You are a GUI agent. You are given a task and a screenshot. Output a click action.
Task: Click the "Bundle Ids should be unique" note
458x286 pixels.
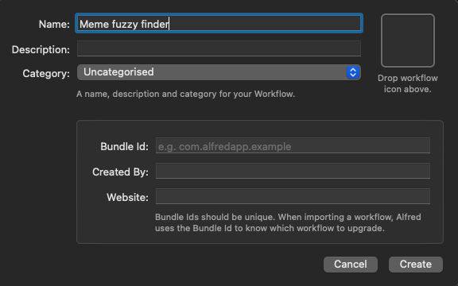(288, 222)
